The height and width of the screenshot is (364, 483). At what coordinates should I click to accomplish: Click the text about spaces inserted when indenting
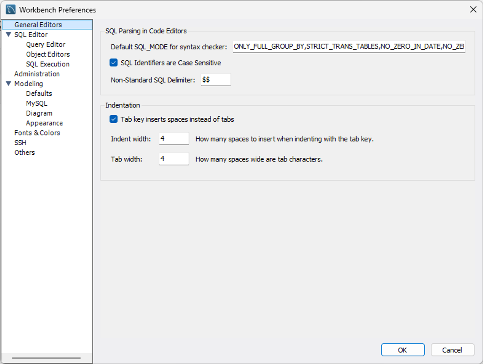pyautogui.click(x=284, y=139)
